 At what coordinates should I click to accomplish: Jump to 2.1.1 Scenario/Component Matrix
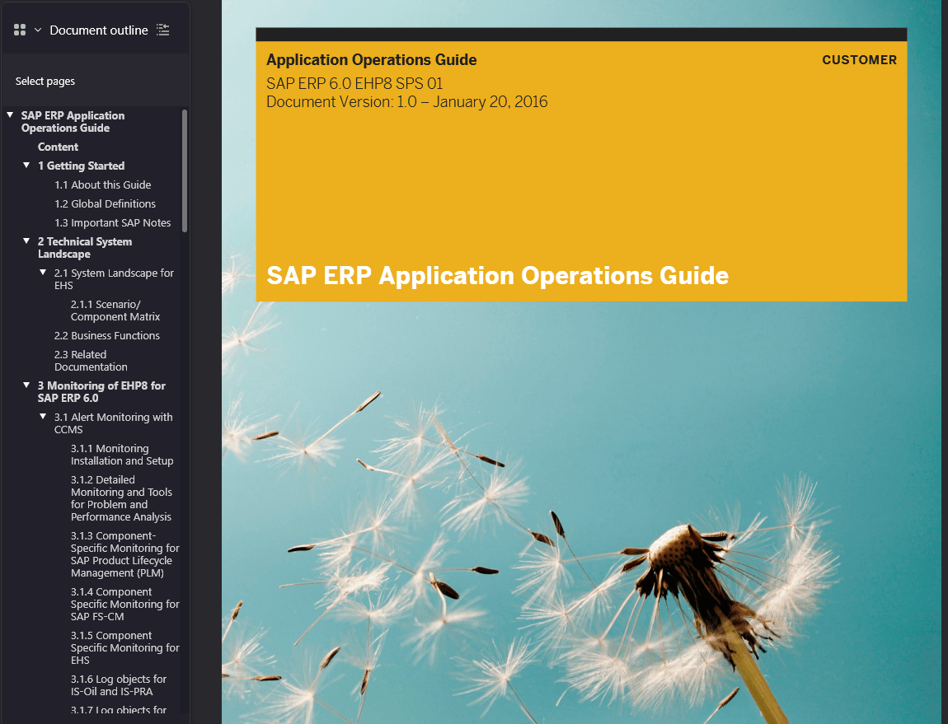tap(115, 311)
